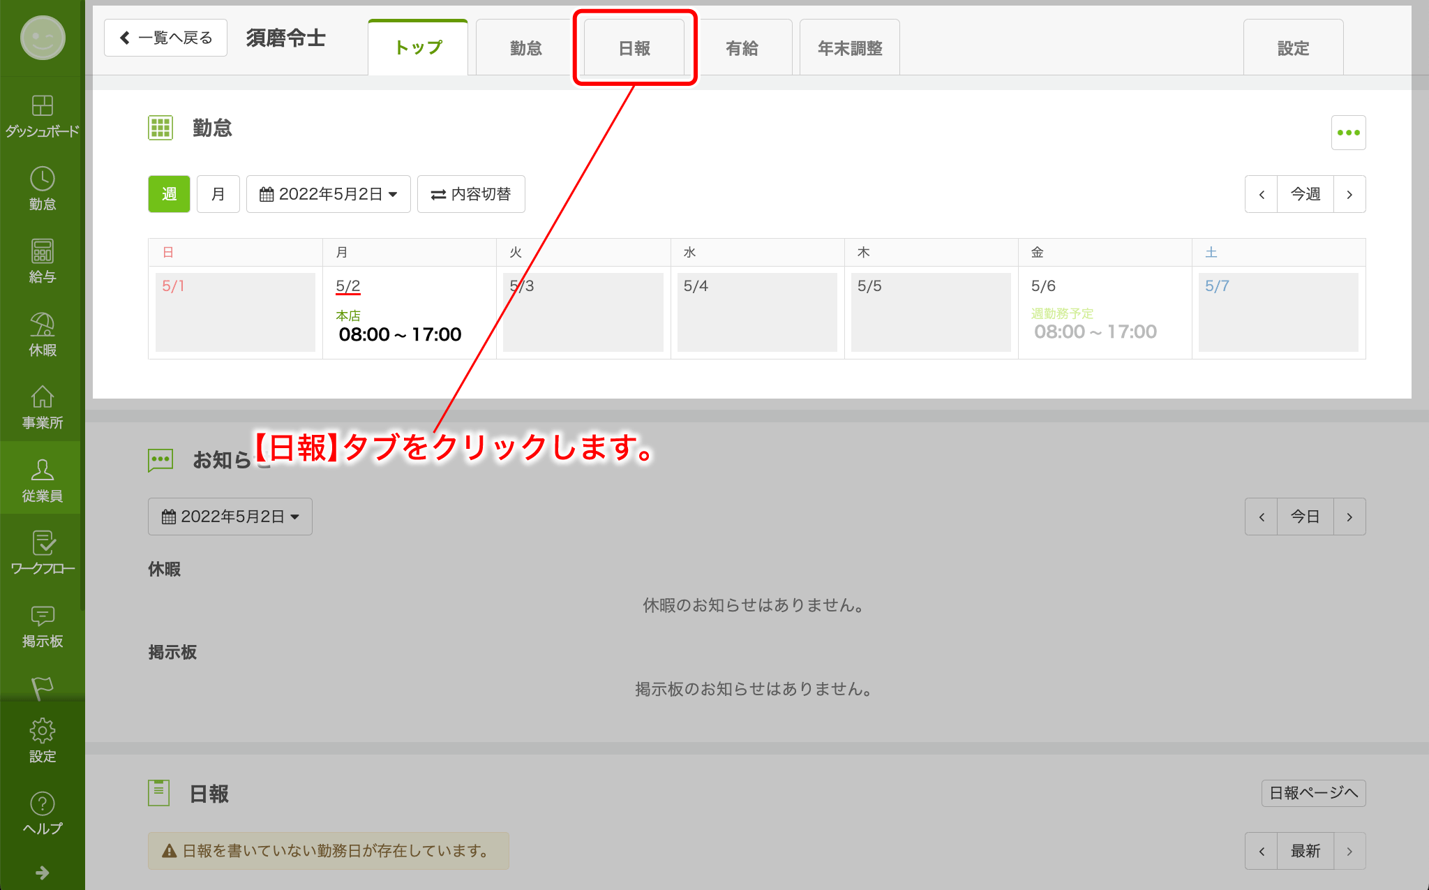
Task: Switch to 月 view
Action: (218, 194)
